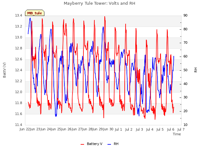
Task: Click the Jul 3 date tick
Action: click(139, 129)
